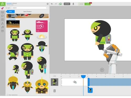Click the blue timeline playhead marker

83,77
